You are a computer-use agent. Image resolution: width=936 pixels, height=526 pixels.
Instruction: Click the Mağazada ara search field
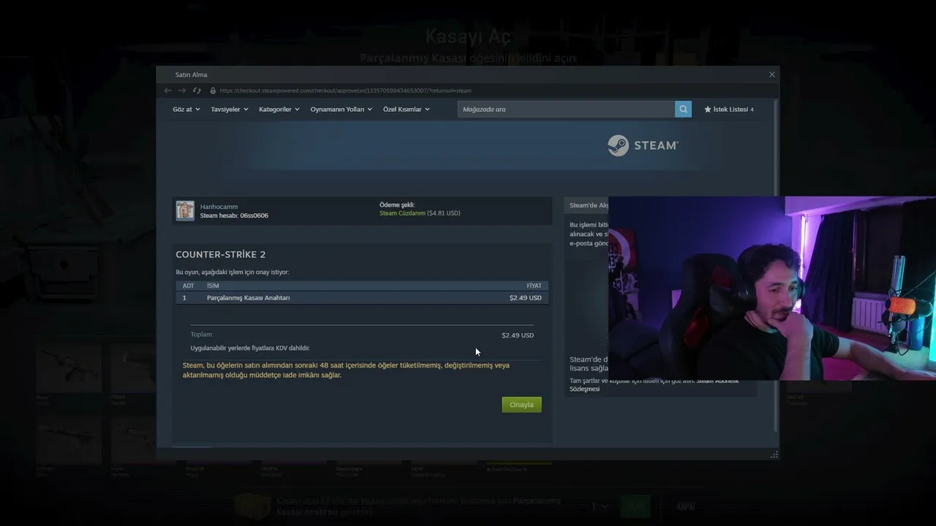coord(566,110)
